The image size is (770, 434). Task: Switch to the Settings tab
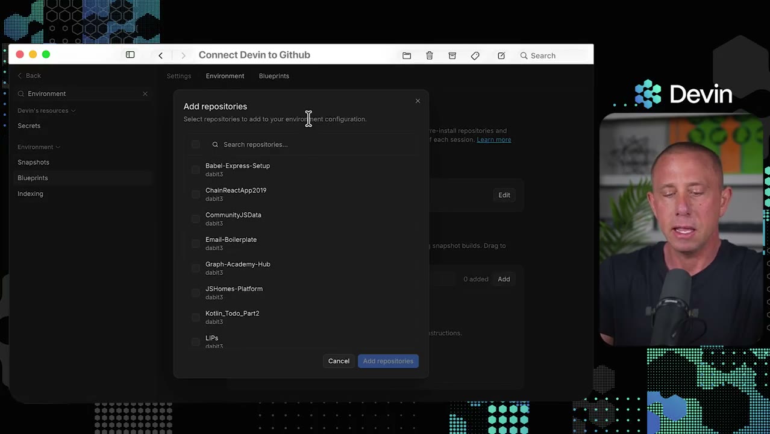[x=179, y=76]
